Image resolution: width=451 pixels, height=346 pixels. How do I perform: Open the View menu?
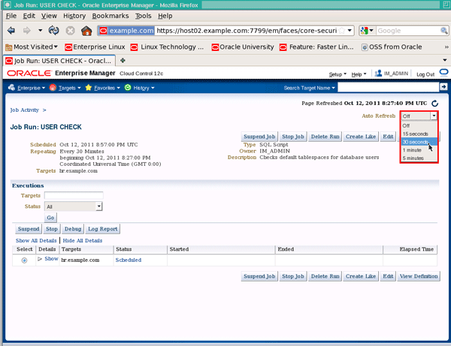tap(49, 16)
